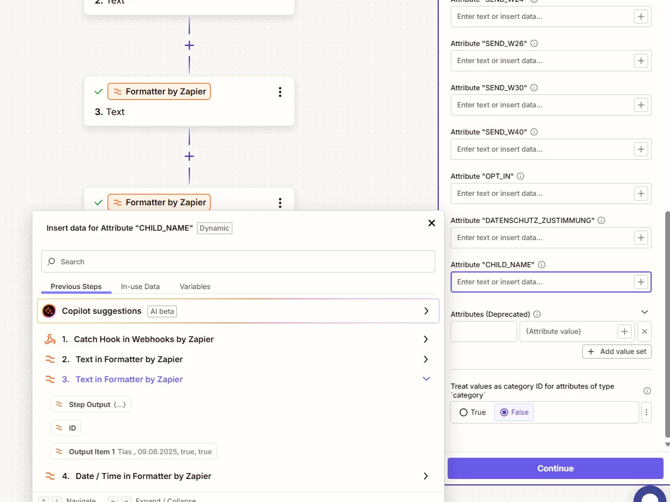Close the Insert data popup
Viewport: 670px width, 502px height.
pos(432,223)
